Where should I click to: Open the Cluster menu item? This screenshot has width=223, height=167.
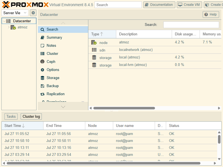(63, 54)
